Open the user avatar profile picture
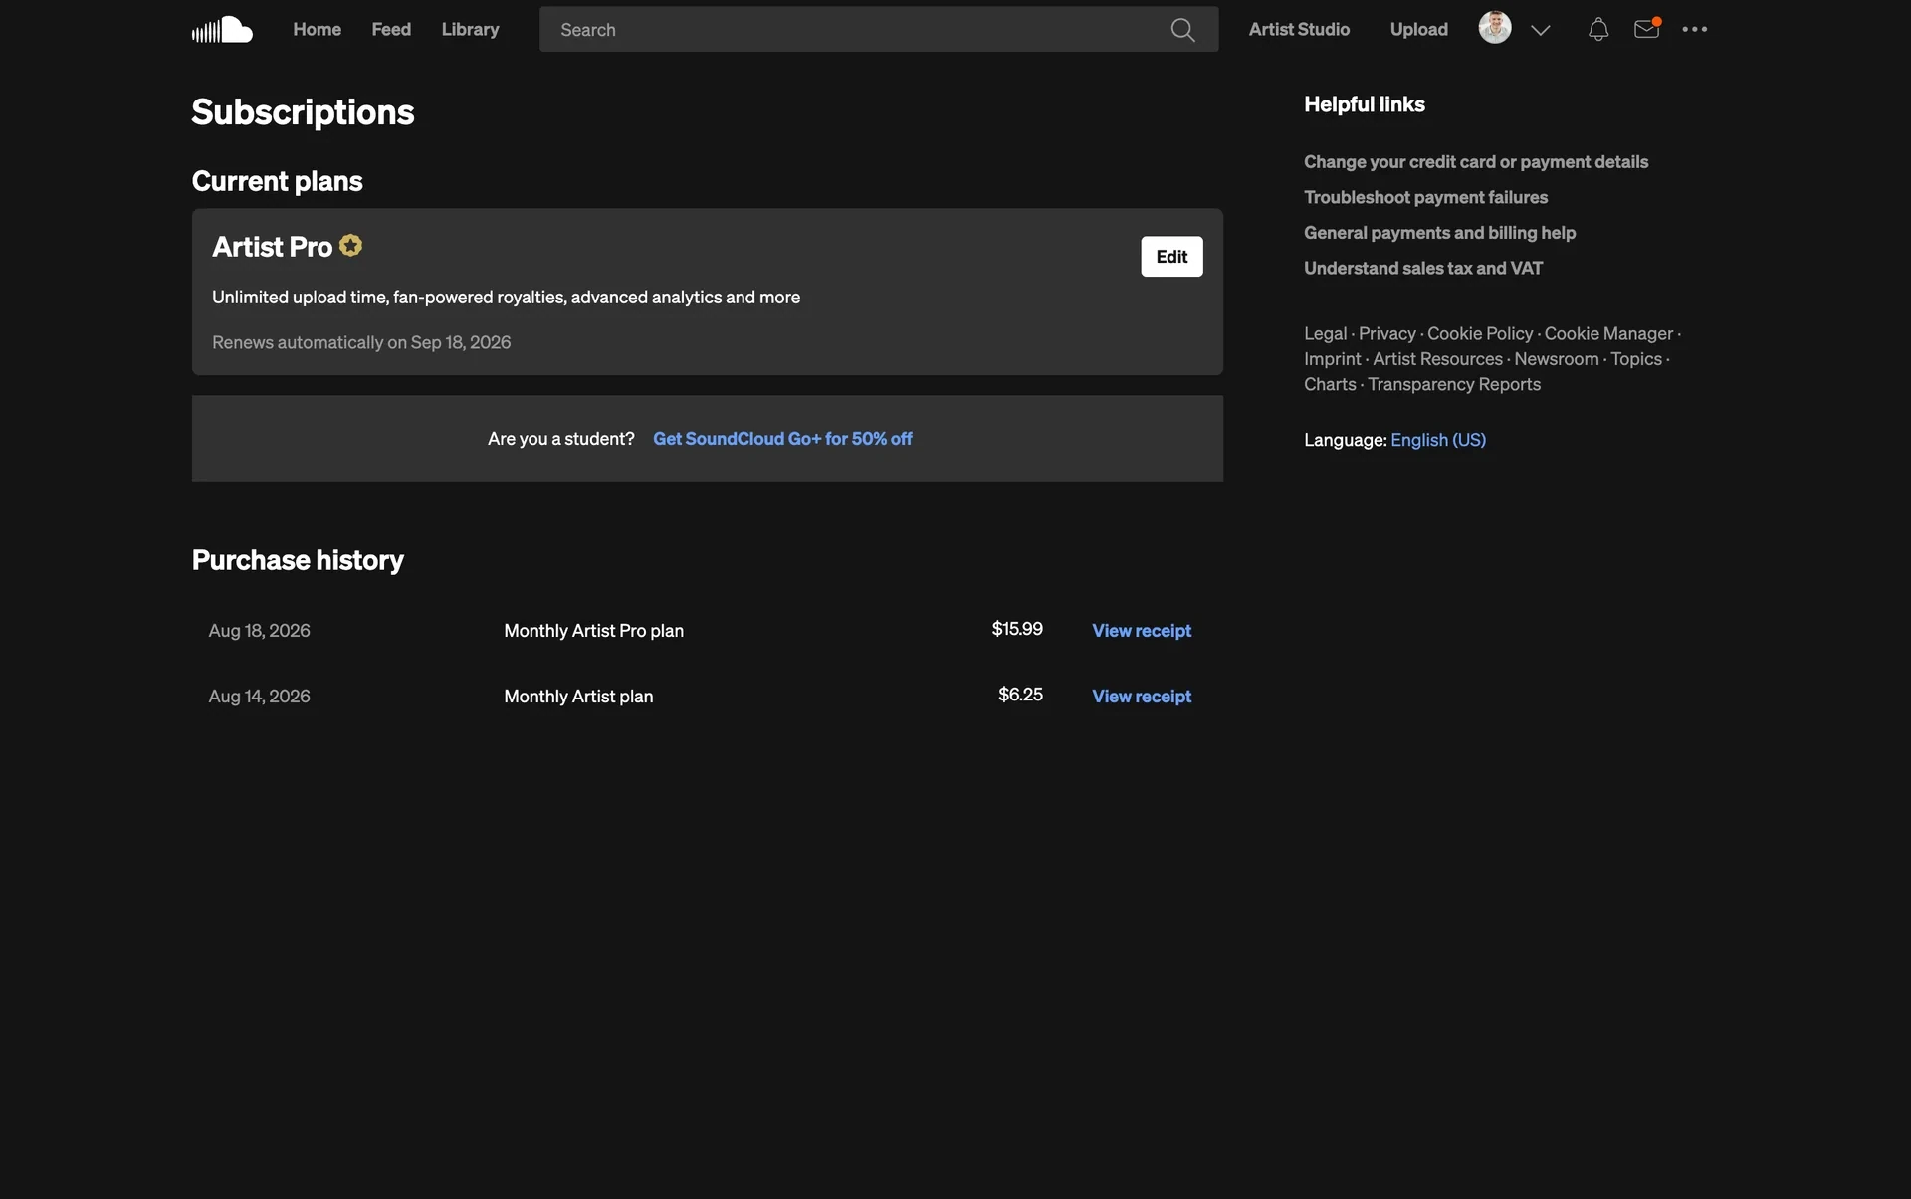Image resolution: width=1911 pixels, height=1199 pixels. [1495, 28]
